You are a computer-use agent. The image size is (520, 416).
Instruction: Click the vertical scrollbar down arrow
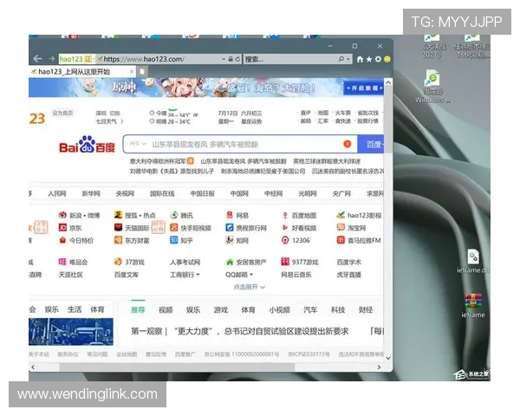point(388,358)
